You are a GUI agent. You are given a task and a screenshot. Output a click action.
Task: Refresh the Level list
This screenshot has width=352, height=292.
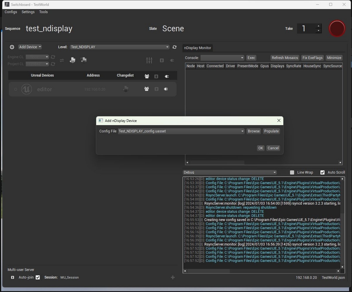(175, 47)
